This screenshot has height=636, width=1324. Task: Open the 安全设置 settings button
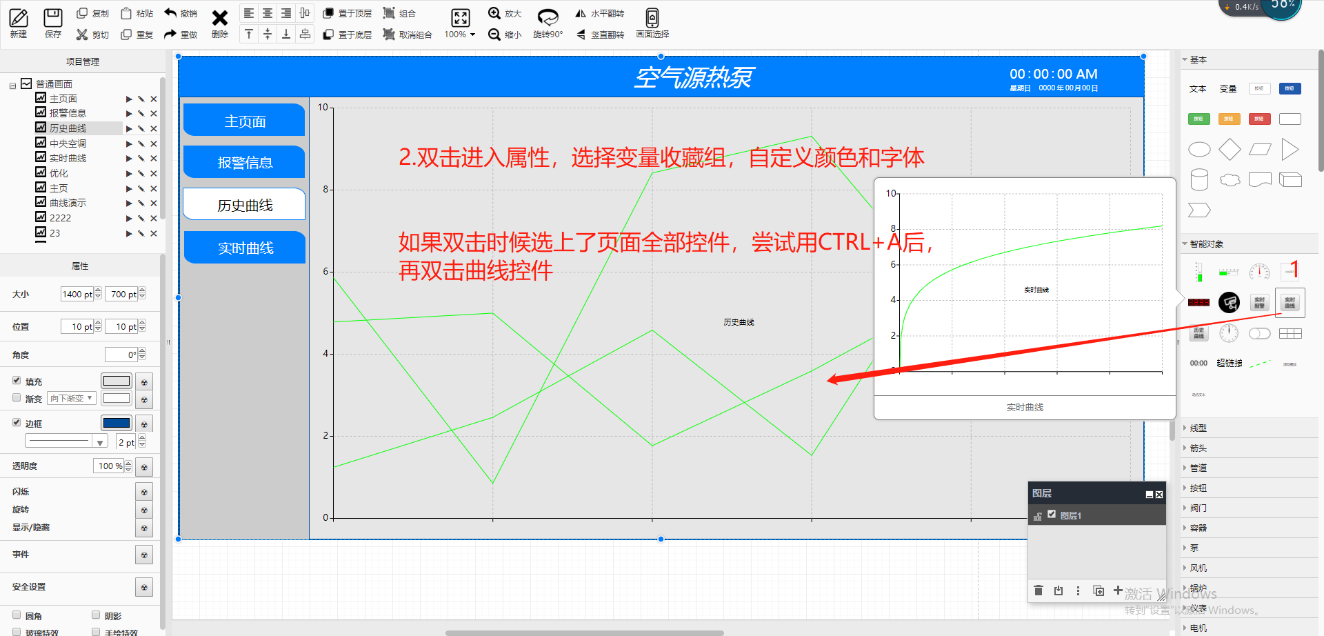click(x=144, y=587)
